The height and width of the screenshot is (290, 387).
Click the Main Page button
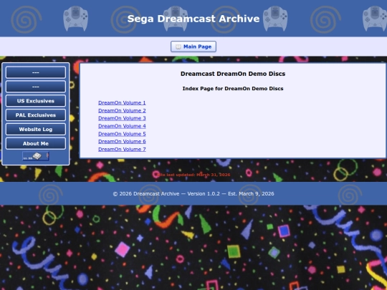[x=193, y=47]
